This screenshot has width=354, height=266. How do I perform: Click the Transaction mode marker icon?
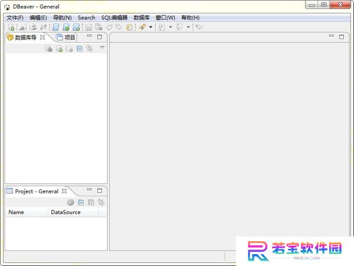click(x=142, y=27)
